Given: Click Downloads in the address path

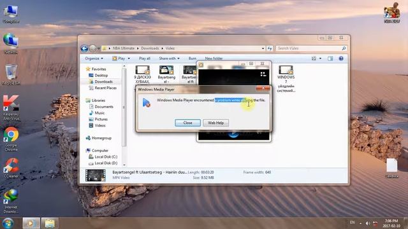Looking at the screenshot, I should 150,48.
